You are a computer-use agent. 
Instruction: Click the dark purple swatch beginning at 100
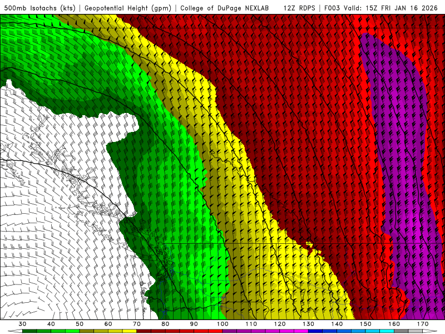coord(230,331)
